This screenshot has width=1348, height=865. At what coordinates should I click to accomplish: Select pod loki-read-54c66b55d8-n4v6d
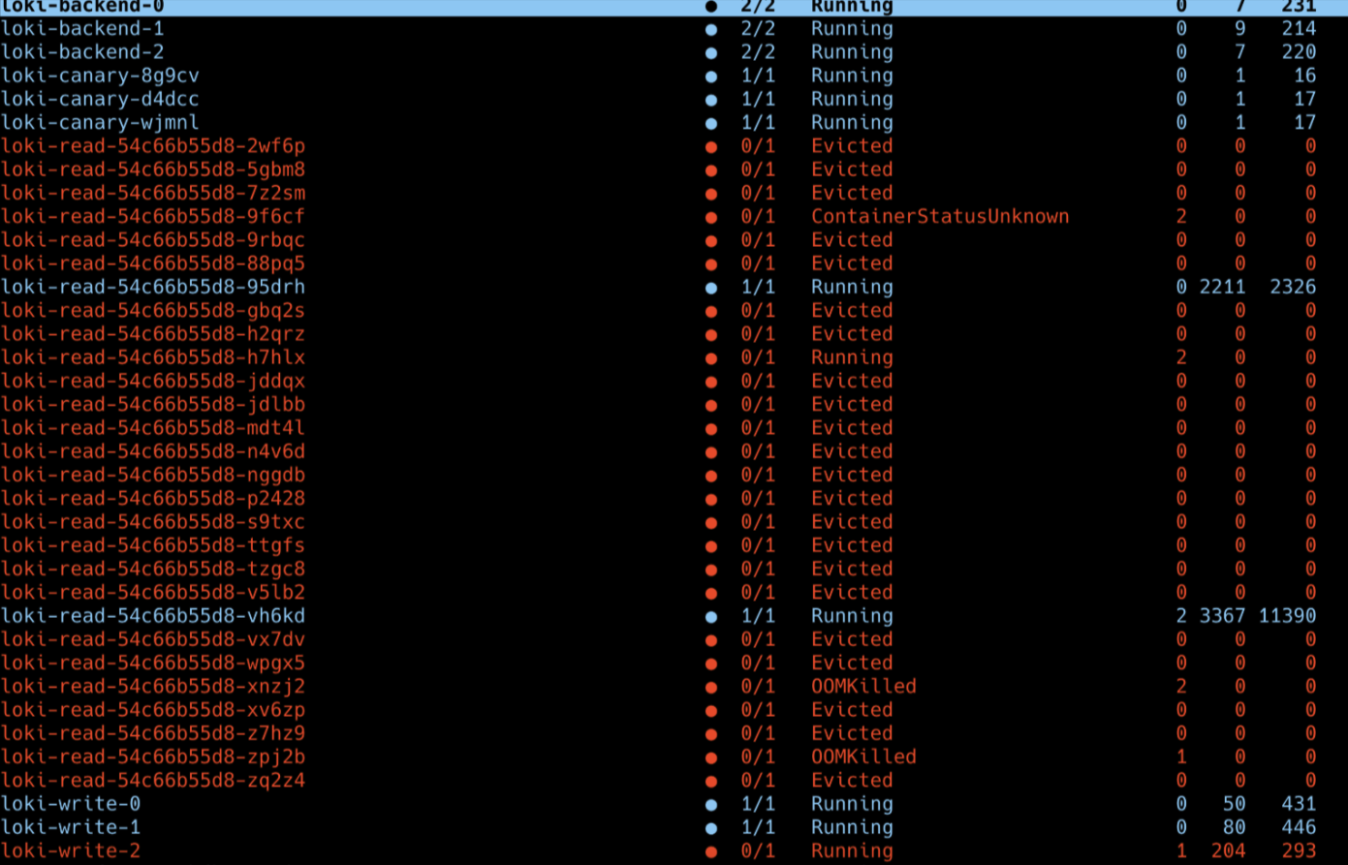point(153,451)
